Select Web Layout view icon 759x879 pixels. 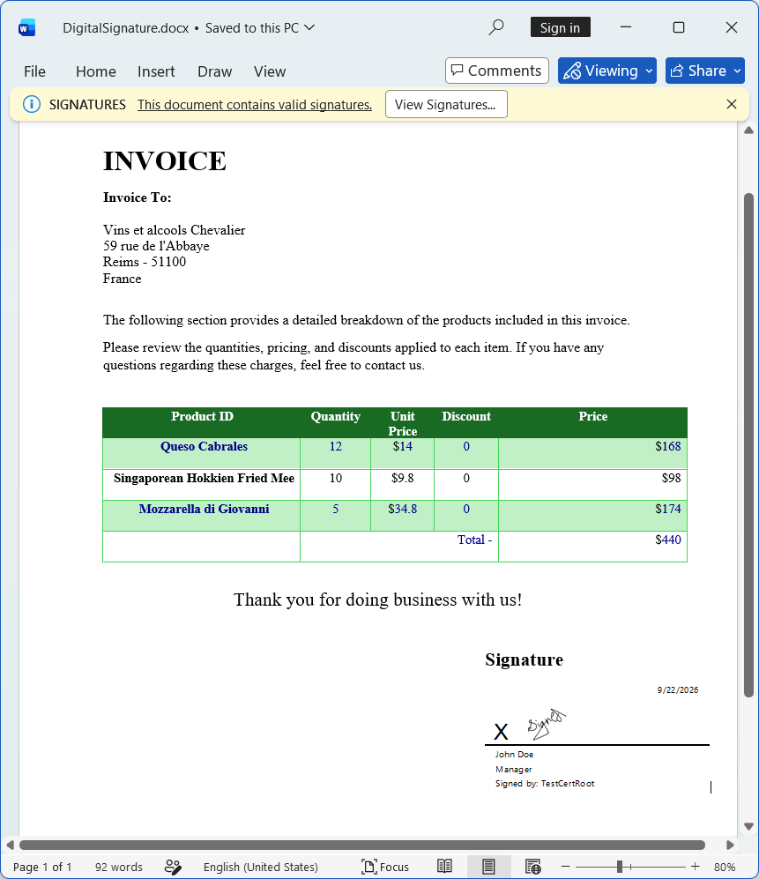coord(532,867)
